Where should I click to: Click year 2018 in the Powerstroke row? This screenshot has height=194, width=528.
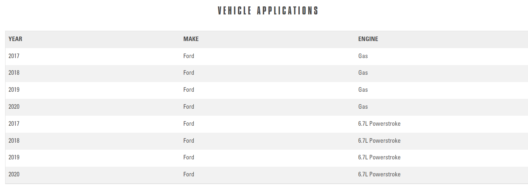(14, 141)
